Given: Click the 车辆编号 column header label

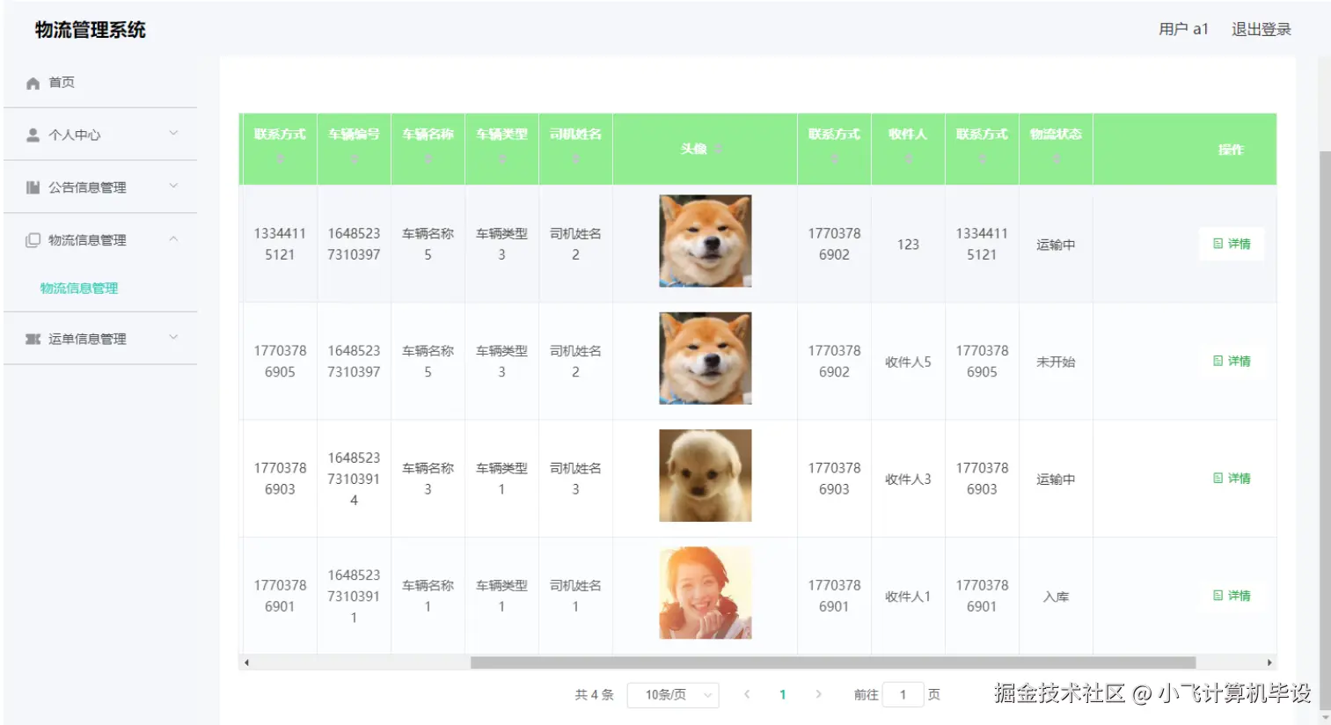Looking at the screenshot, I should [354, 134].
